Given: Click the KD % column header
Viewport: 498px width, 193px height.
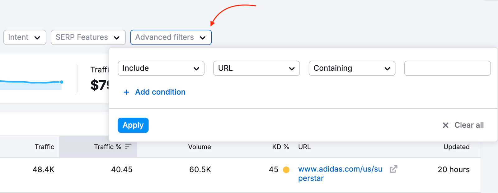Looking at the screenshot, I should 280,147.
